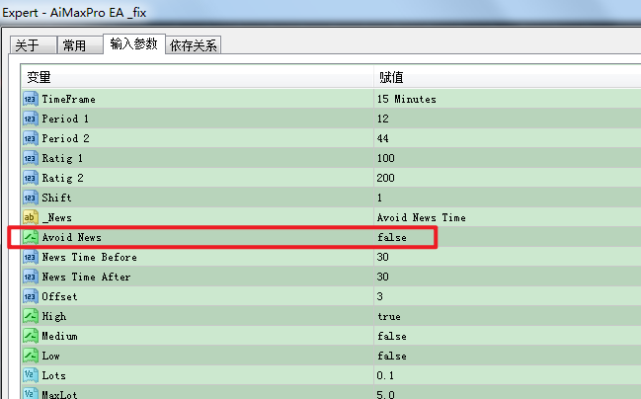This screenshot has height=399, width=641.
Task: Open the TimeFrame 15 Minutes value dropdown
Action: tap(406, 99)
